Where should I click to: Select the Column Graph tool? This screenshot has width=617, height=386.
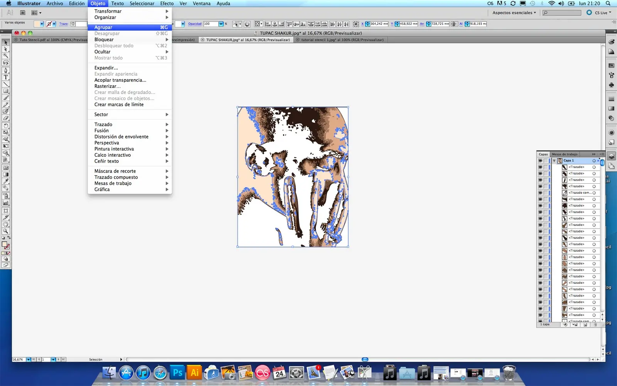point(6,203)
